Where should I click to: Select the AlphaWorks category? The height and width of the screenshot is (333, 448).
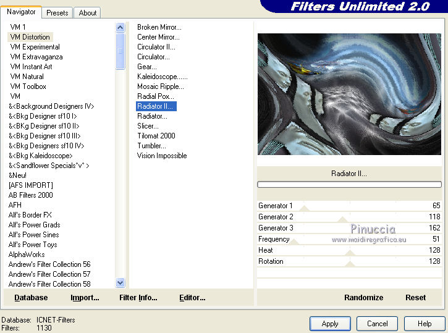[x=27, y=255]
